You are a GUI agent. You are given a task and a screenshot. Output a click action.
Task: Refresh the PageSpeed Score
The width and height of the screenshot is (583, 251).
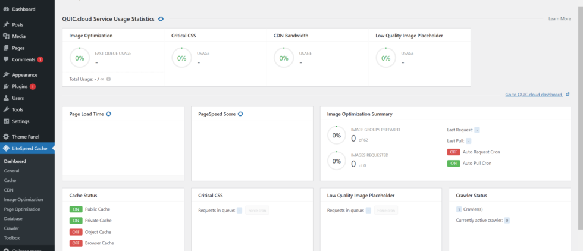[240, 114]
